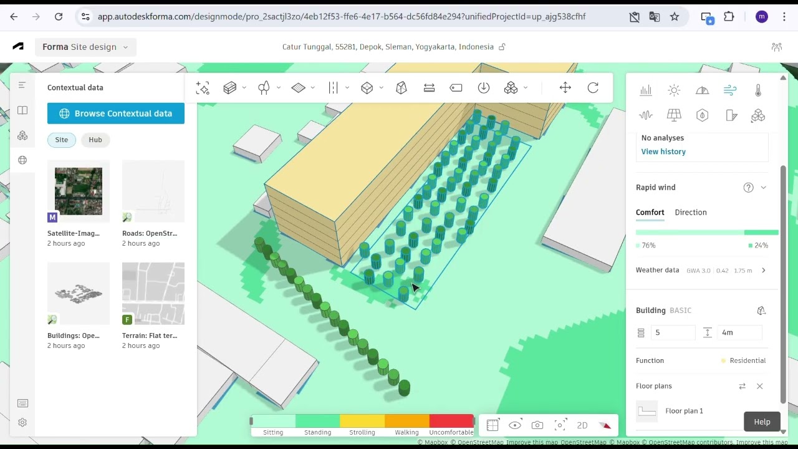Open the Sun hours analysis icon

coord(674,90)
